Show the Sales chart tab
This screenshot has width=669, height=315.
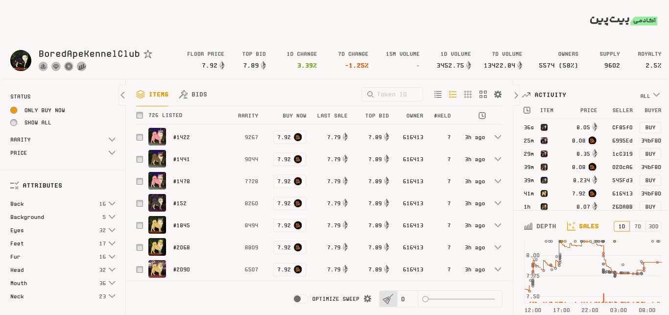583,226
